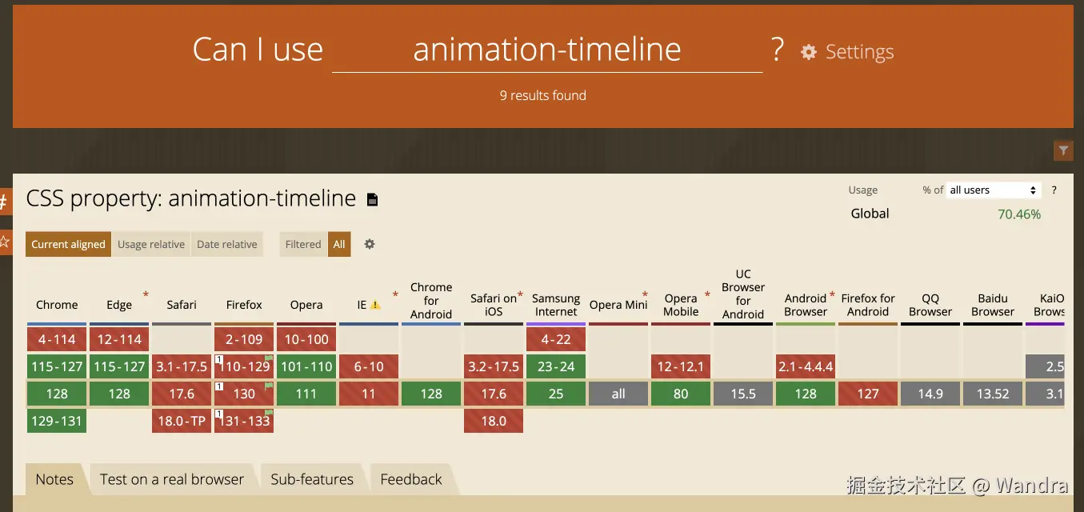Select Opera Mobile 12-12.1 cell
1084x512 pixels.
click(681, 366)
